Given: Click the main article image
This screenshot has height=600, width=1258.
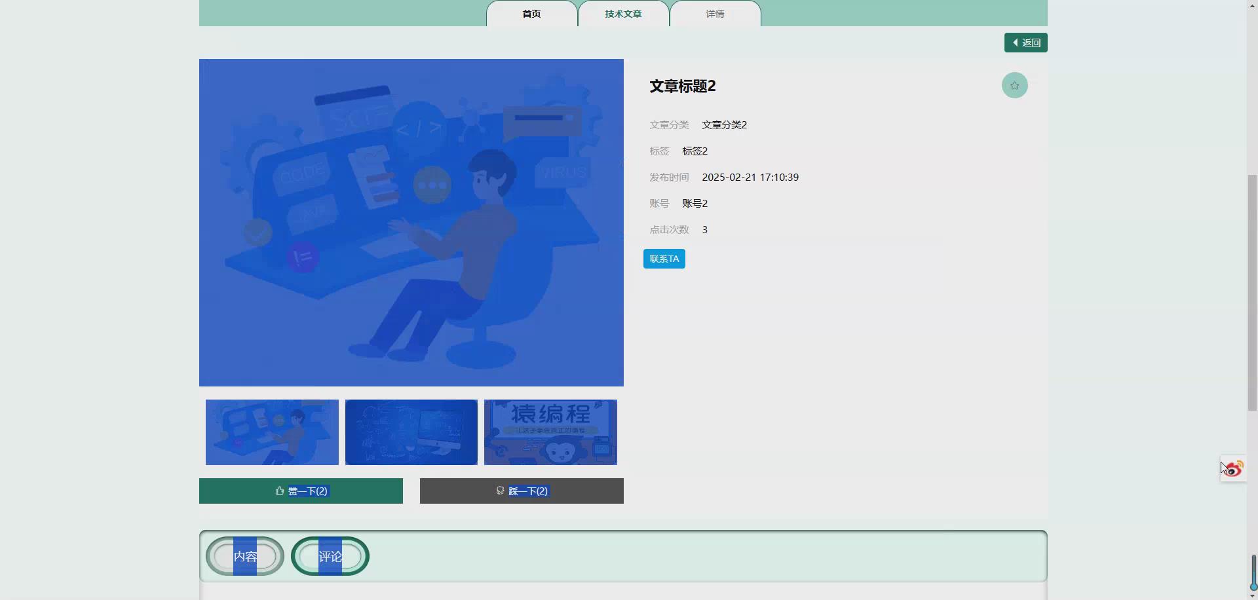Looking at the screenshot, I should click(411, 223).
